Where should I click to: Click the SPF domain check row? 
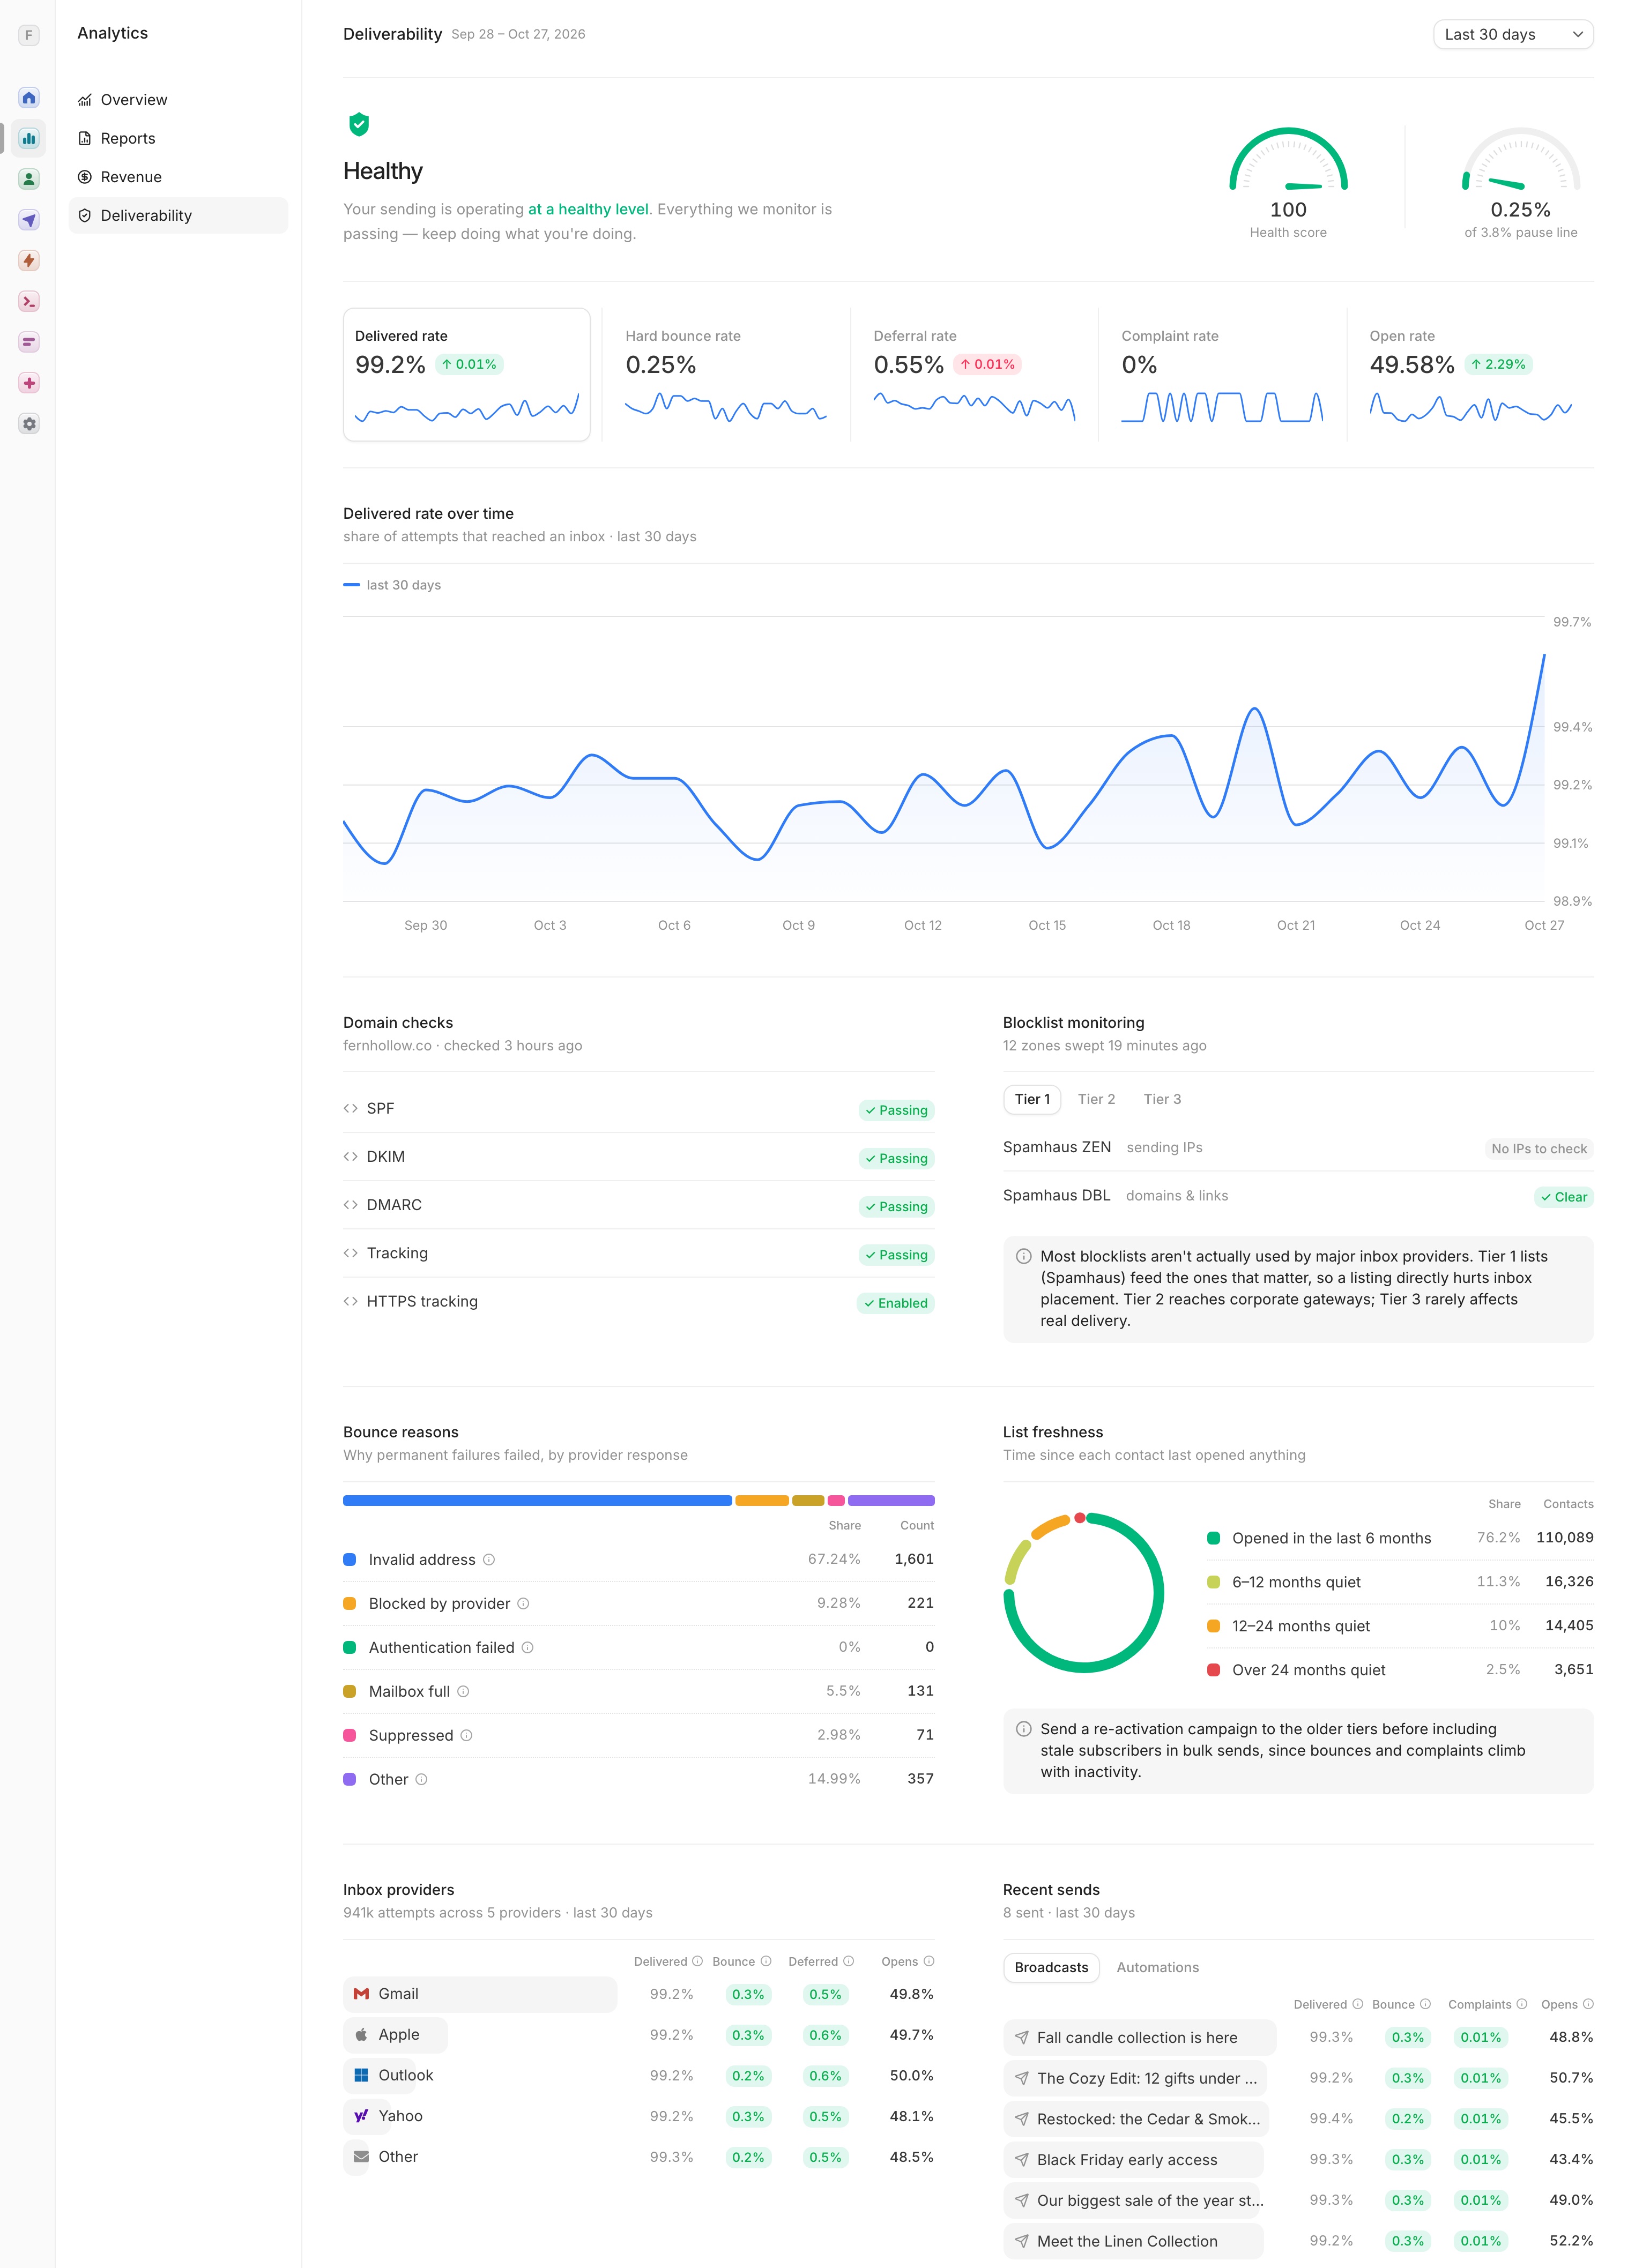(638, 1109)
